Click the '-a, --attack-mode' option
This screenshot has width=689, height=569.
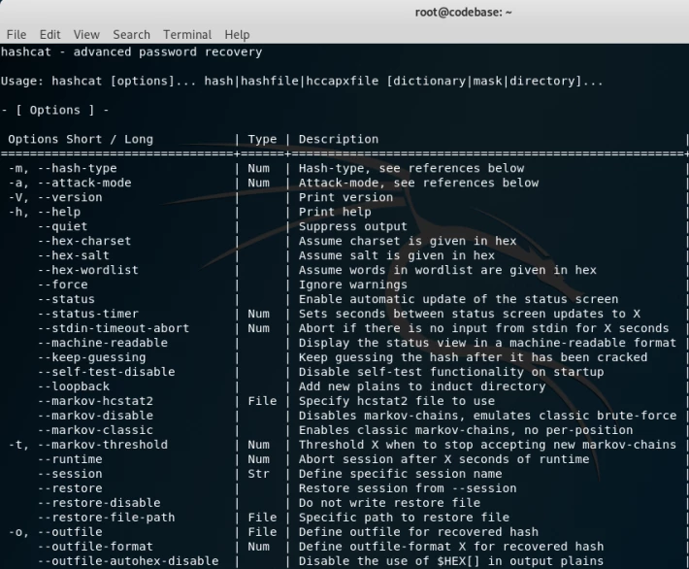tap(70, 183)
